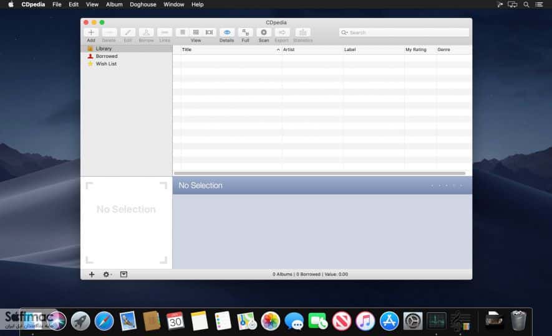Open Calendar from the dock
The height and width of the screenshot is (336, 552).
click(175, 321)
